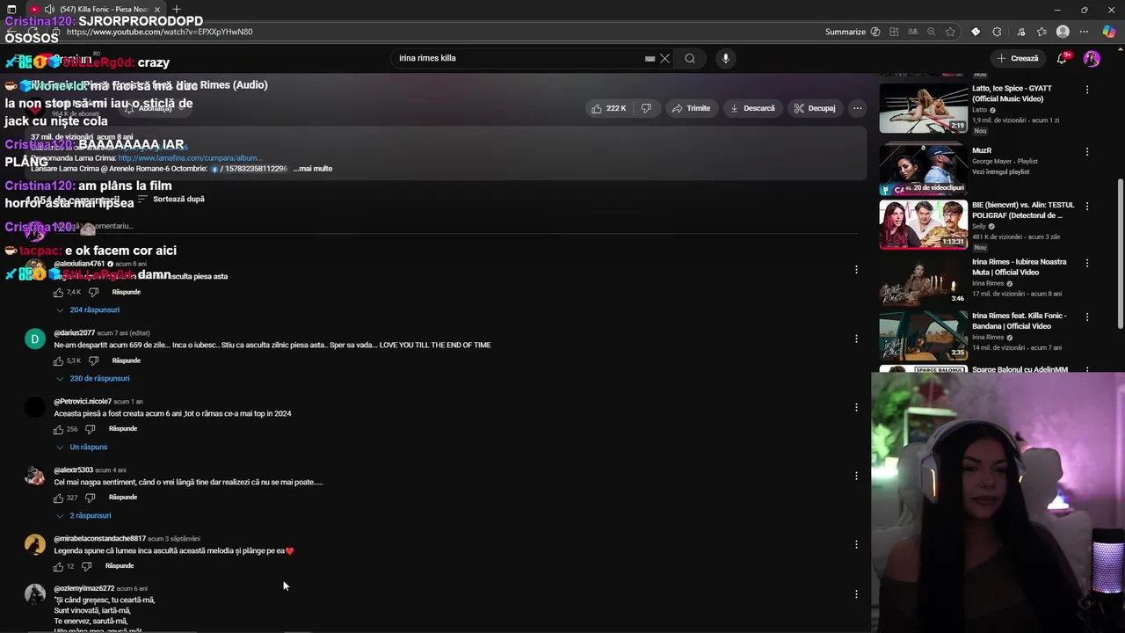Screen dimensions: 1125x633
Task: Open the lamafina.com album link
Action: [188, 158]
